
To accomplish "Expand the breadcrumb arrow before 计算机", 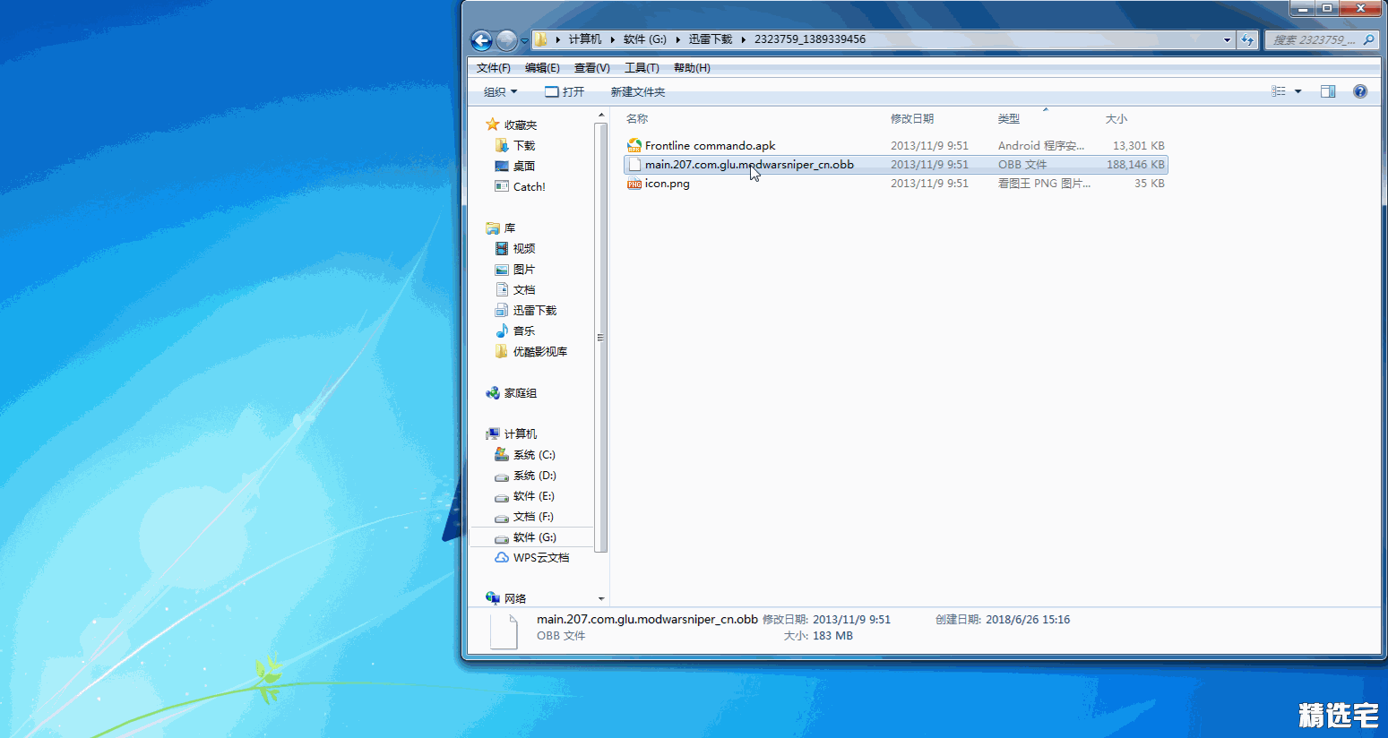I will coord(558,39).
